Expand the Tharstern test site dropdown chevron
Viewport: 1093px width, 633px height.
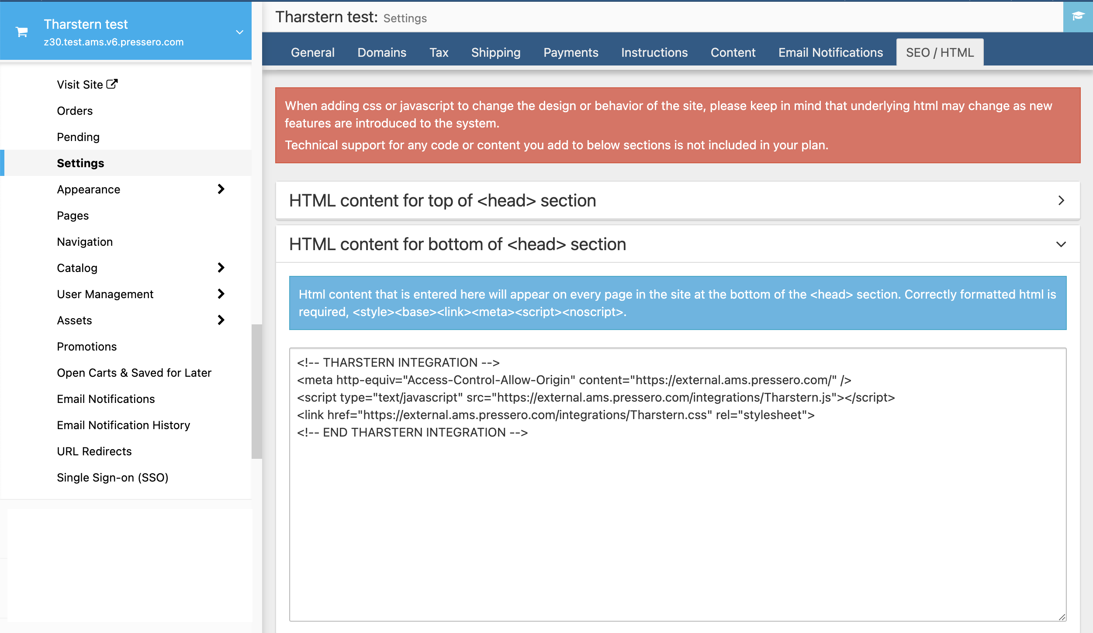239,32
